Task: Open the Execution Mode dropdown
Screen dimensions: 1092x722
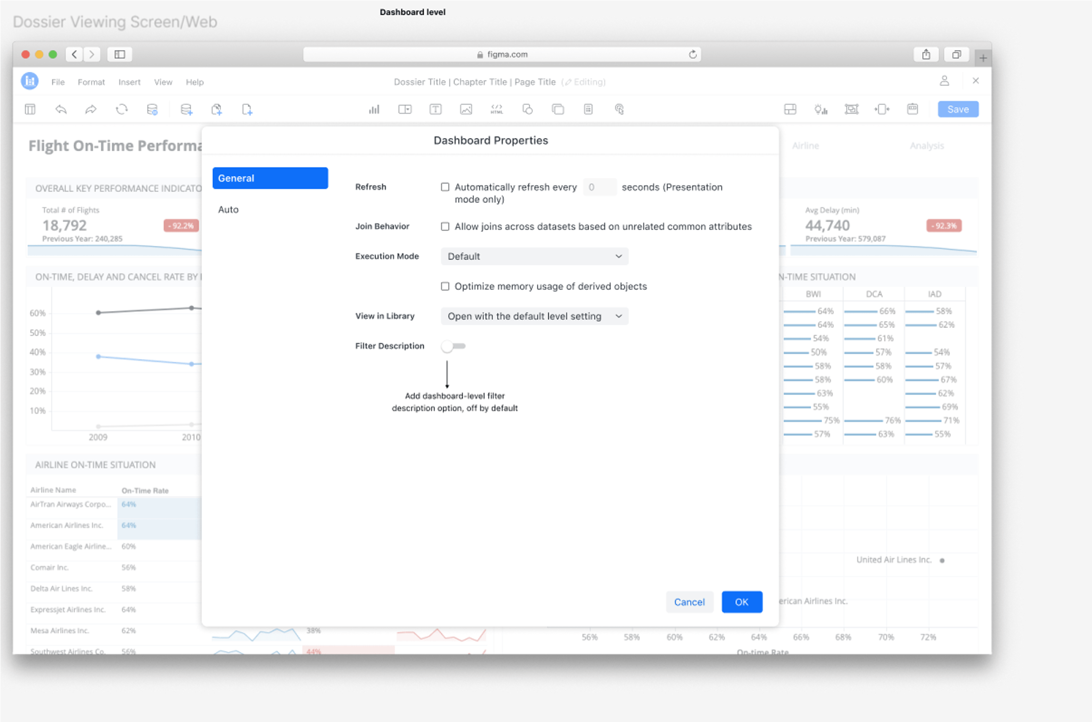Action: click(534, 256)
